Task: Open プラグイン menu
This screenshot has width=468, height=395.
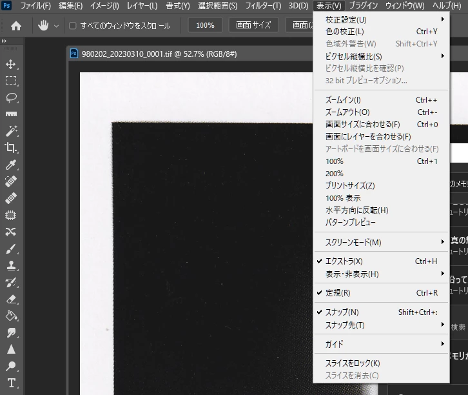Action: [x=363, y=6]
